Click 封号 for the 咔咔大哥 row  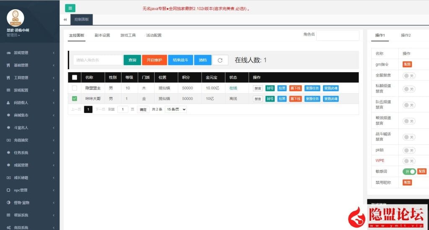270,99
